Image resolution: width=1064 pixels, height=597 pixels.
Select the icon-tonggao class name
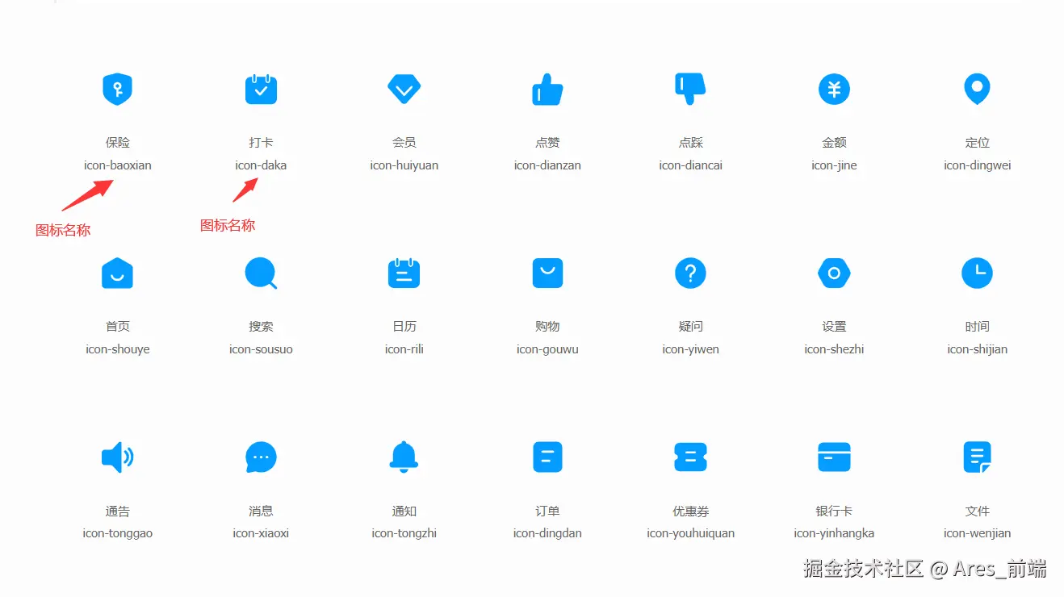[117, 533]
